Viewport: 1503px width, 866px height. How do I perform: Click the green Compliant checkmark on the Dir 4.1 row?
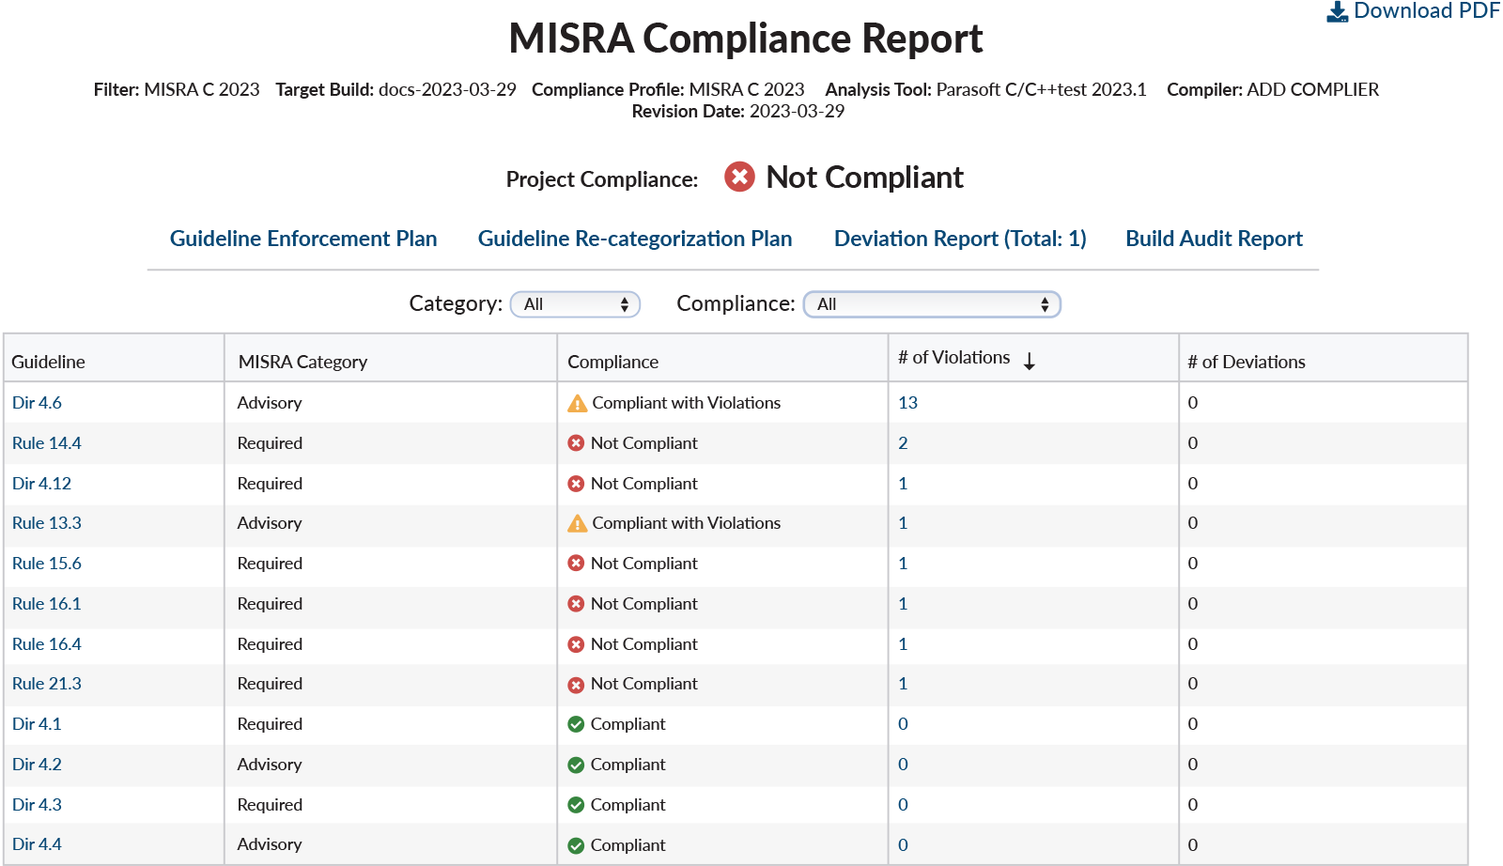576,724
